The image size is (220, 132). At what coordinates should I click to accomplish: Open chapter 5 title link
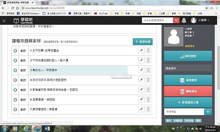[x=54, y=90]
